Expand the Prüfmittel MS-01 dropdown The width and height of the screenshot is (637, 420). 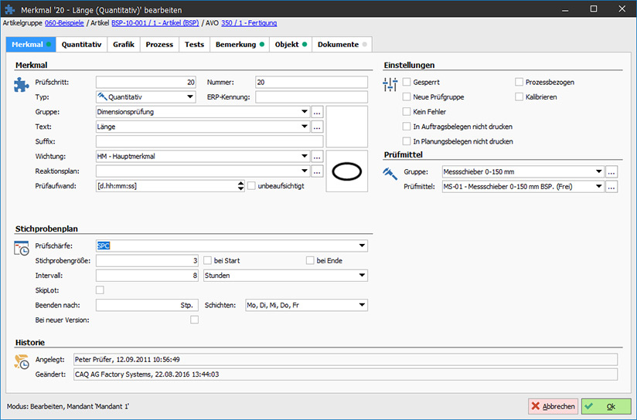click(x=599, y=187)
